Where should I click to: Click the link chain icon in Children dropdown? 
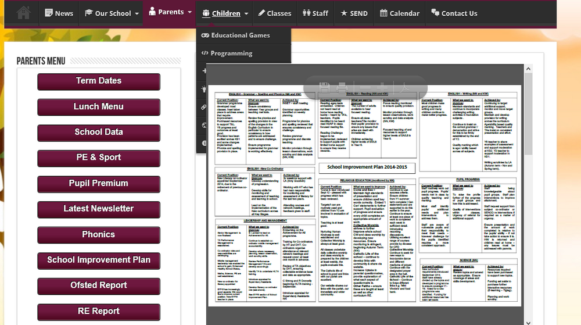[204, 107]
